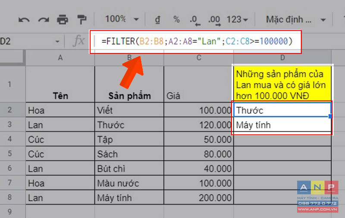Select cell D3 containing Máy tính

click(282, 125)
